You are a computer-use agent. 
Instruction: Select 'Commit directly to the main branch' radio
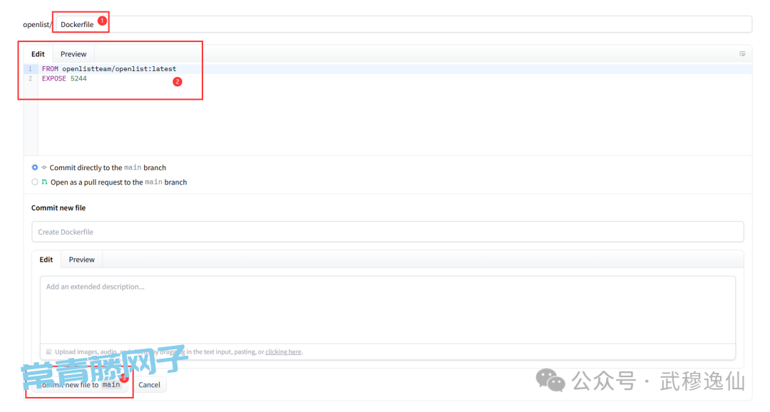35,168
